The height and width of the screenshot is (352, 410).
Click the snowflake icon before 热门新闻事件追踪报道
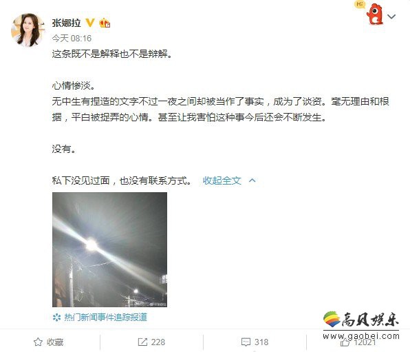56,318
